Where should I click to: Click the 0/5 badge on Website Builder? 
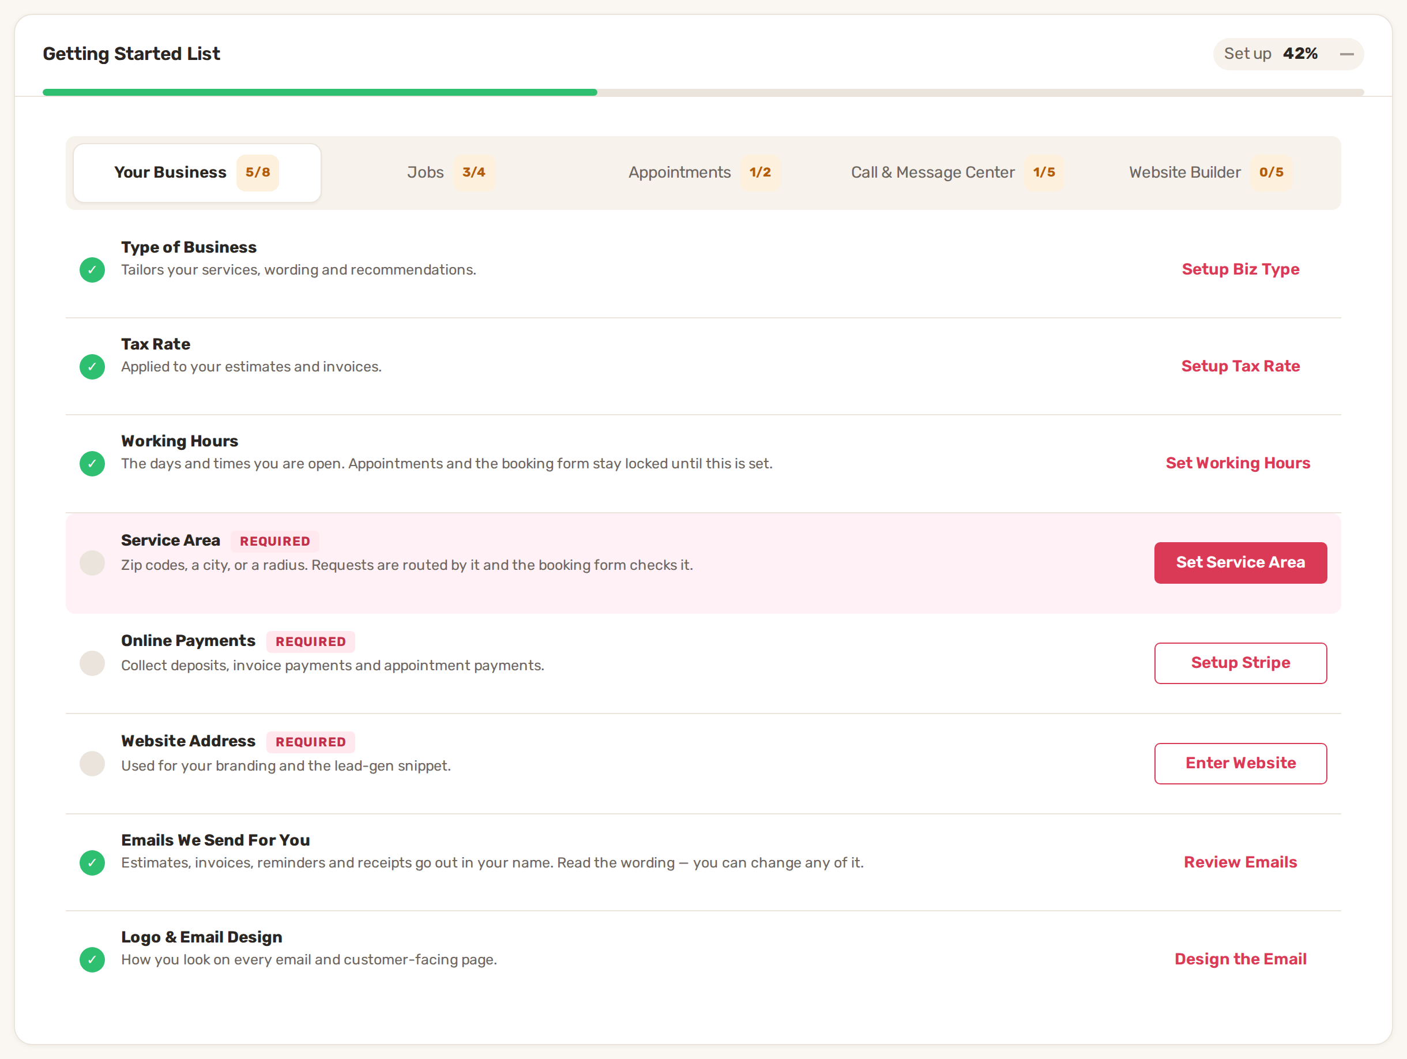pyautogui.click(x=1271, y=172)
